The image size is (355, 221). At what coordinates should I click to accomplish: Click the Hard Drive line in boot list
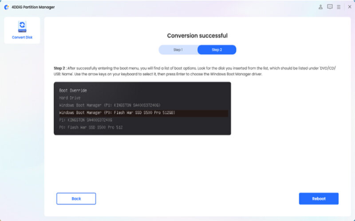coord(70,98)
